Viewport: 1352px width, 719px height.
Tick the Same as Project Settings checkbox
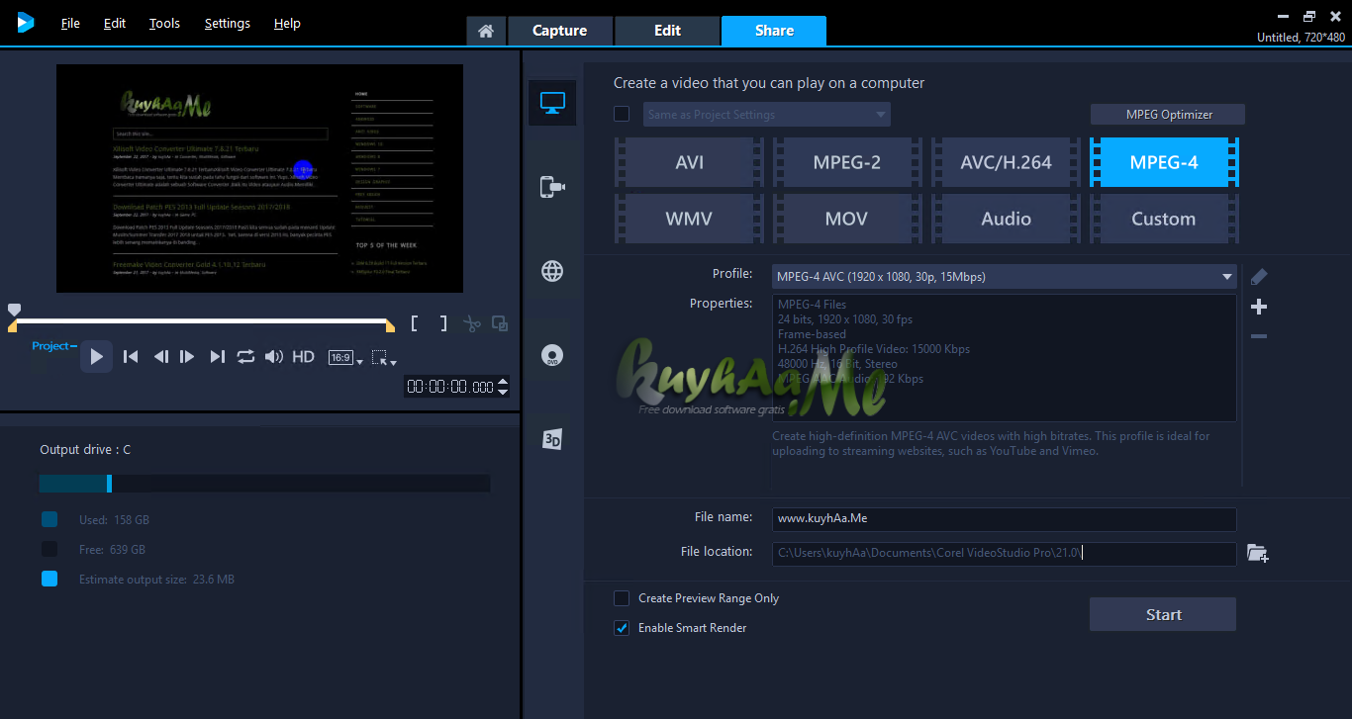tap(622, 114)
